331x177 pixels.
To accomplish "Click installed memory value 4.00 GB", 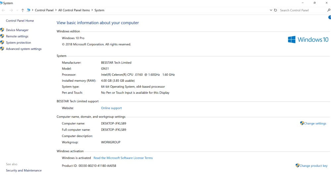I will pyautogui.click(x=107, y=81).
